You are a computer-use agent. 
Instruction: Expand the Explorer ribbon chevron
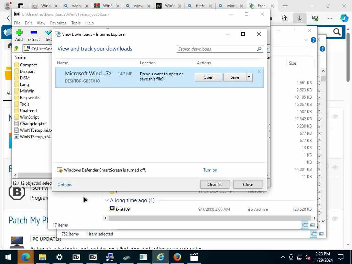click(306, 40)
